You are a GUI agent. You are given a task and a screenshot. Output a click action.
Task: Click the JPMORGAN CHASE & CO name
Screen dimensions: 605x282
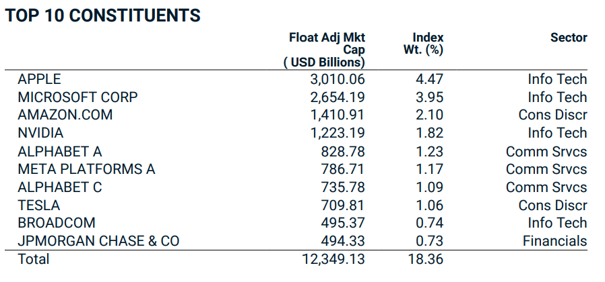[x=98, y=241]
